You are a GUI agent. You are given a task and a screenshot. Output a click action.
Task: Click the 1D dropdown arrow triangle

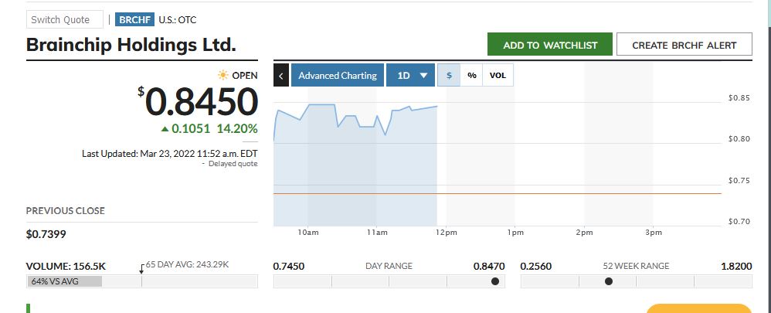[x=423, y=76]
